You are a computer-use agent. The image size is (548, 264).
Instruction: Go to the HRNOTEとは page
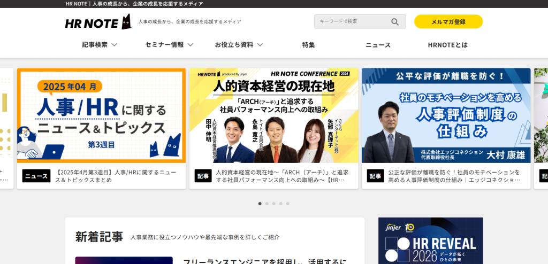pos(447,45)
